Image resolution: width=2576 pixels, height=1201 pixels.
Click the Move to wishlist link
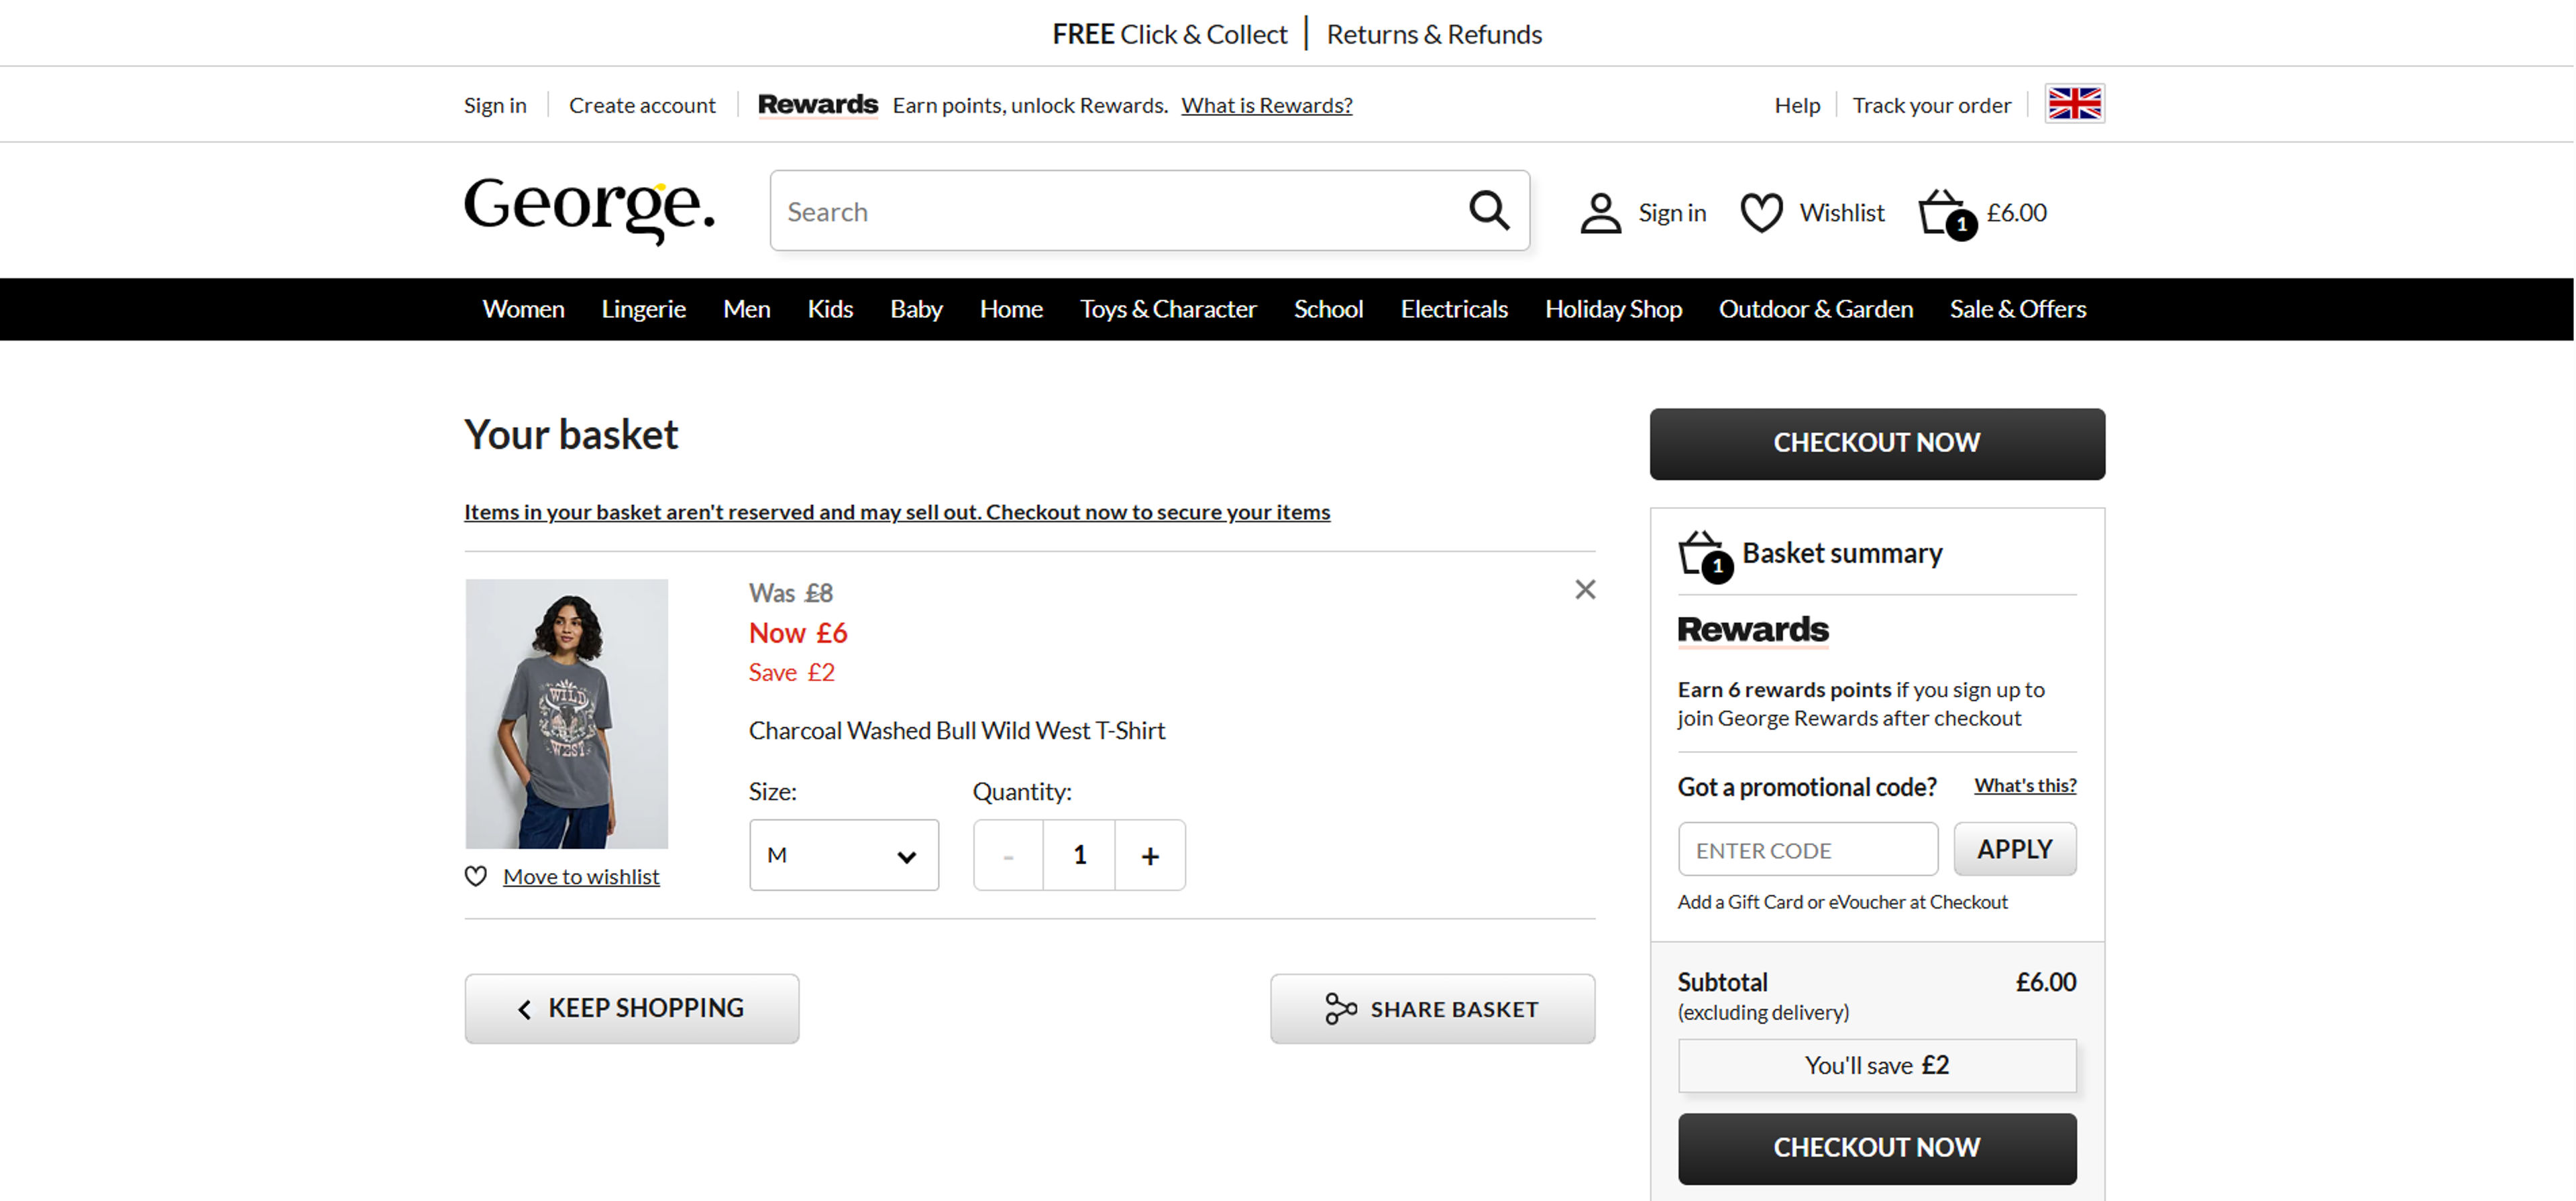581,877
